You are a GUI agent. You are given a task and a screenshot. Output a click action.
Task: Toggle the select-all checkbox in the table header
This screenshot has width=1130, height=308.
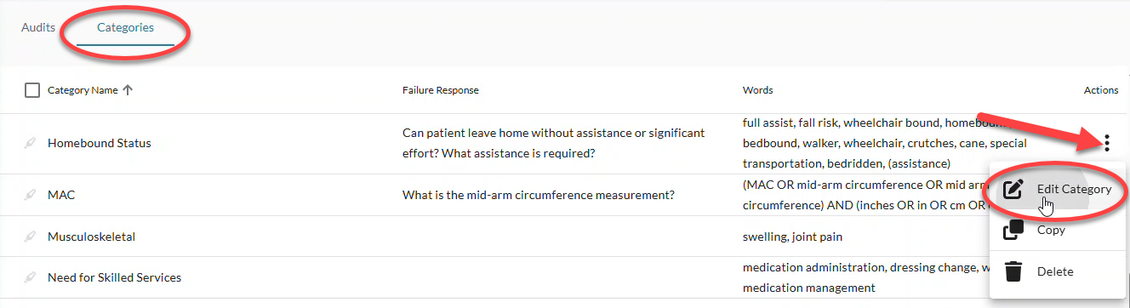click(32, 90)
